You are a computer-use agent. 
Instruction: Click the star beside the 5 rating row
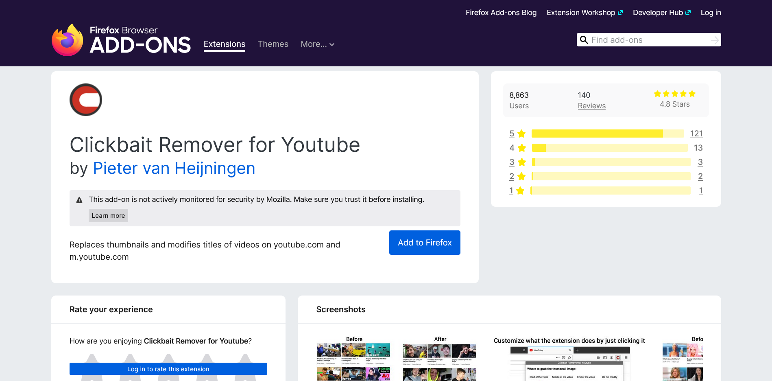click(521, 134)
